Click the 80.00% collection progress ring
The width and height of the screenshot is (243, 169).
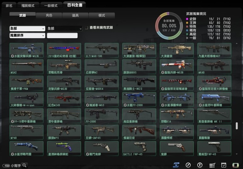pyautogui.click(x=169, y=26)
